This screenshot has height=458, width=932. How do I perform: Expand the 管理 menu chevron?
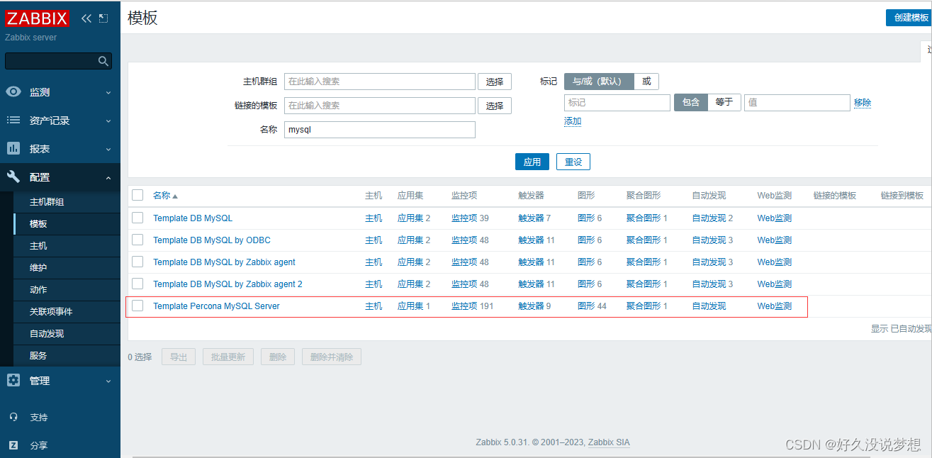pos(108,381)
